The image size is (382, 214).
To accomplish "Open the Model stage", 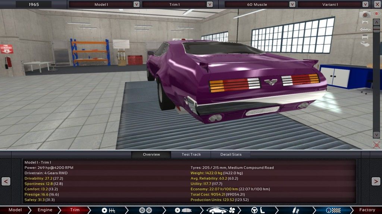I will tap(15, 210).
